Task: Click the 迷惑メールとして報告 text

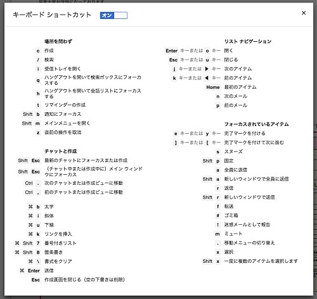Action: (247, 225)
